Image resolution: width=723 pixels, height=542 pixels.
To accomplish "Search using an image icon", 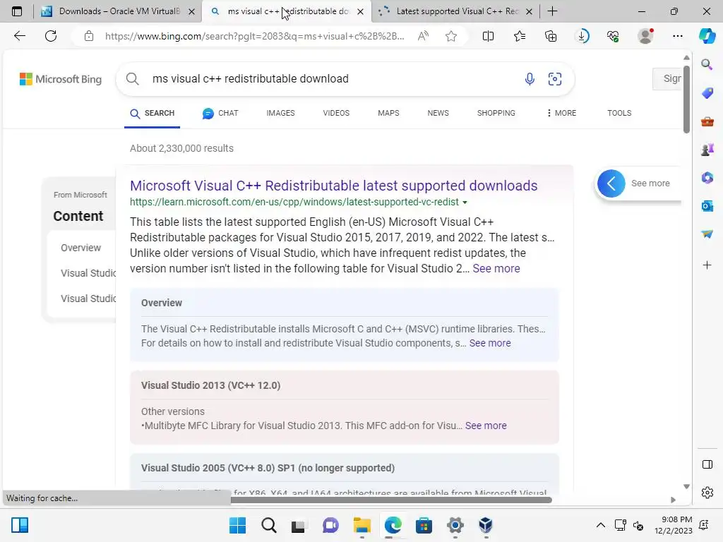I will 555,79.
